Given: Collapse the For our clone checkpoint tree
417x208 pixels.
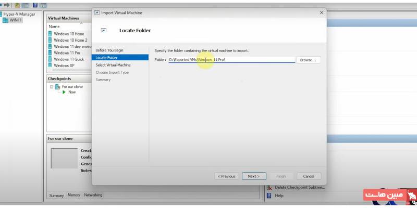Looking at the screenshot, I should tap(52, 87).
